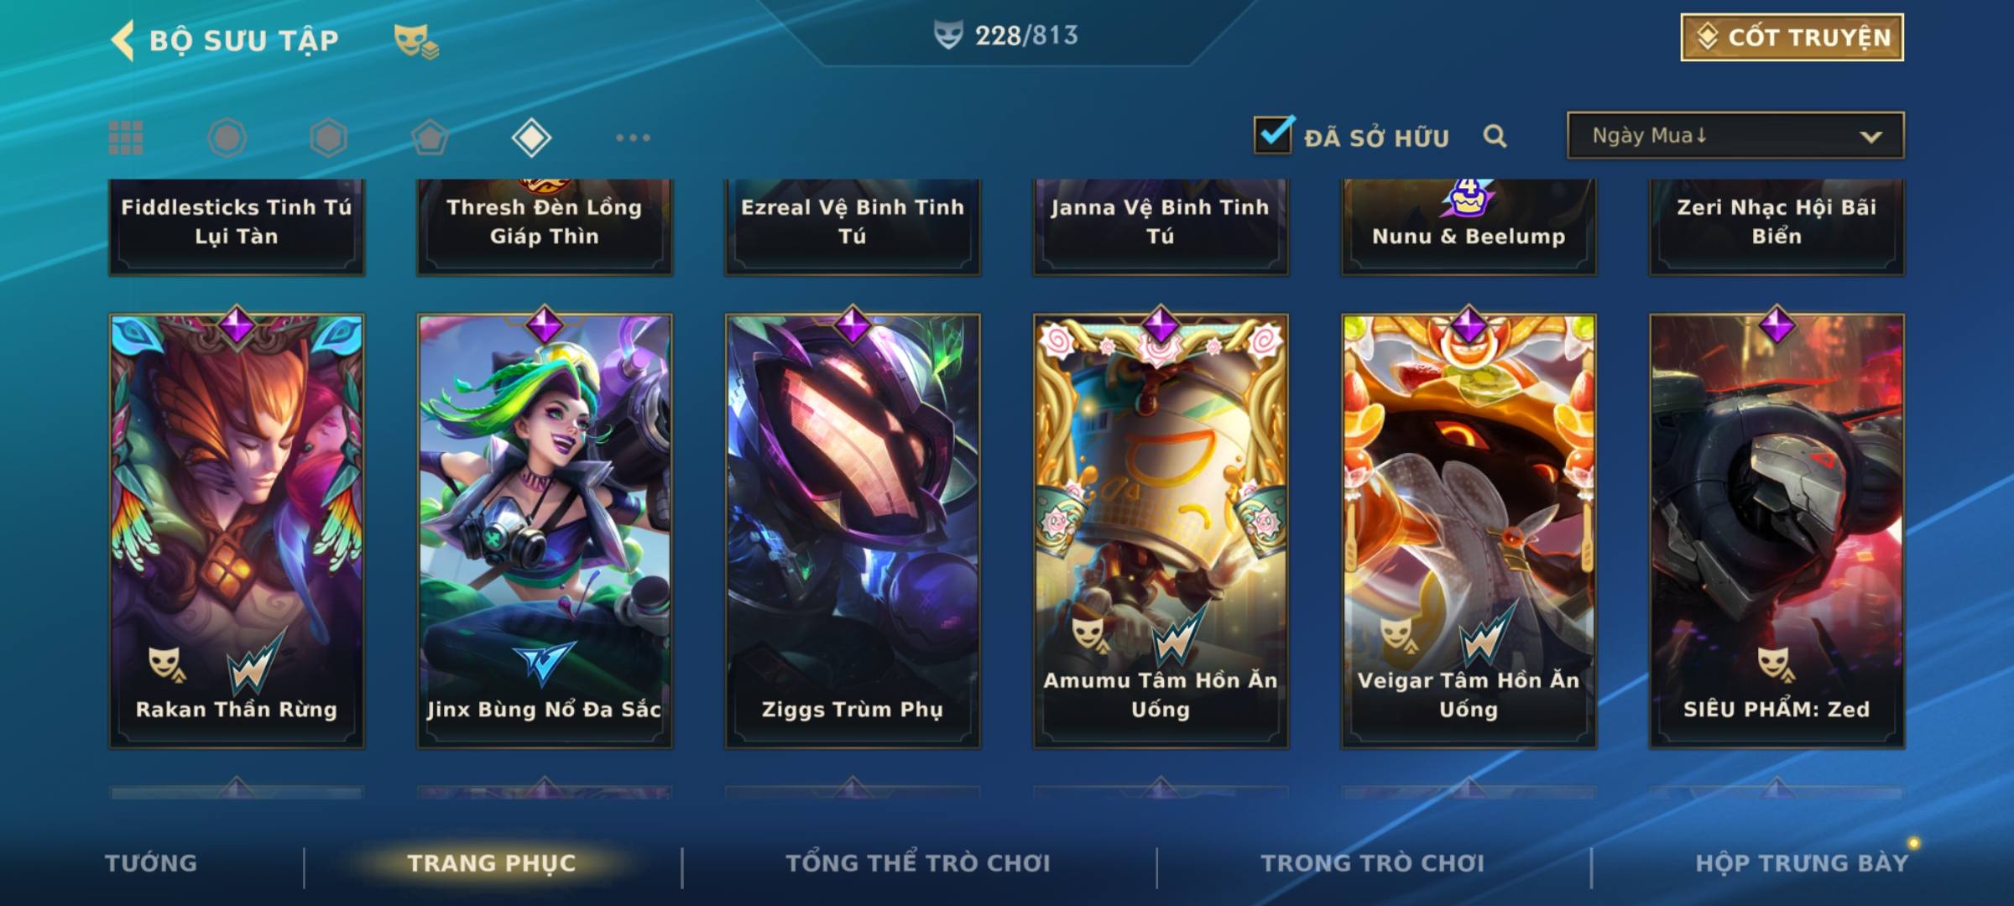Open the Cốt Truyện button

click(x=1792, y=37)
